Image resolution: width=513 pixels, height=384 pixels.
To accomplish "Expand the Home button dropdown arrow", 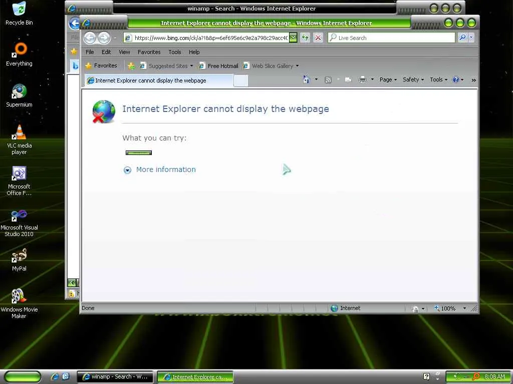I will [316, 79].
